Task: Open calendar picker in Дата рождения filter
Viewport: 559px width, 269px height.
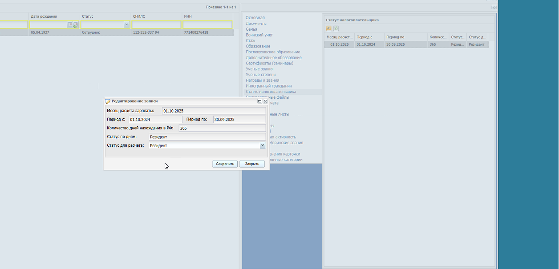Action: coord(70,25)
